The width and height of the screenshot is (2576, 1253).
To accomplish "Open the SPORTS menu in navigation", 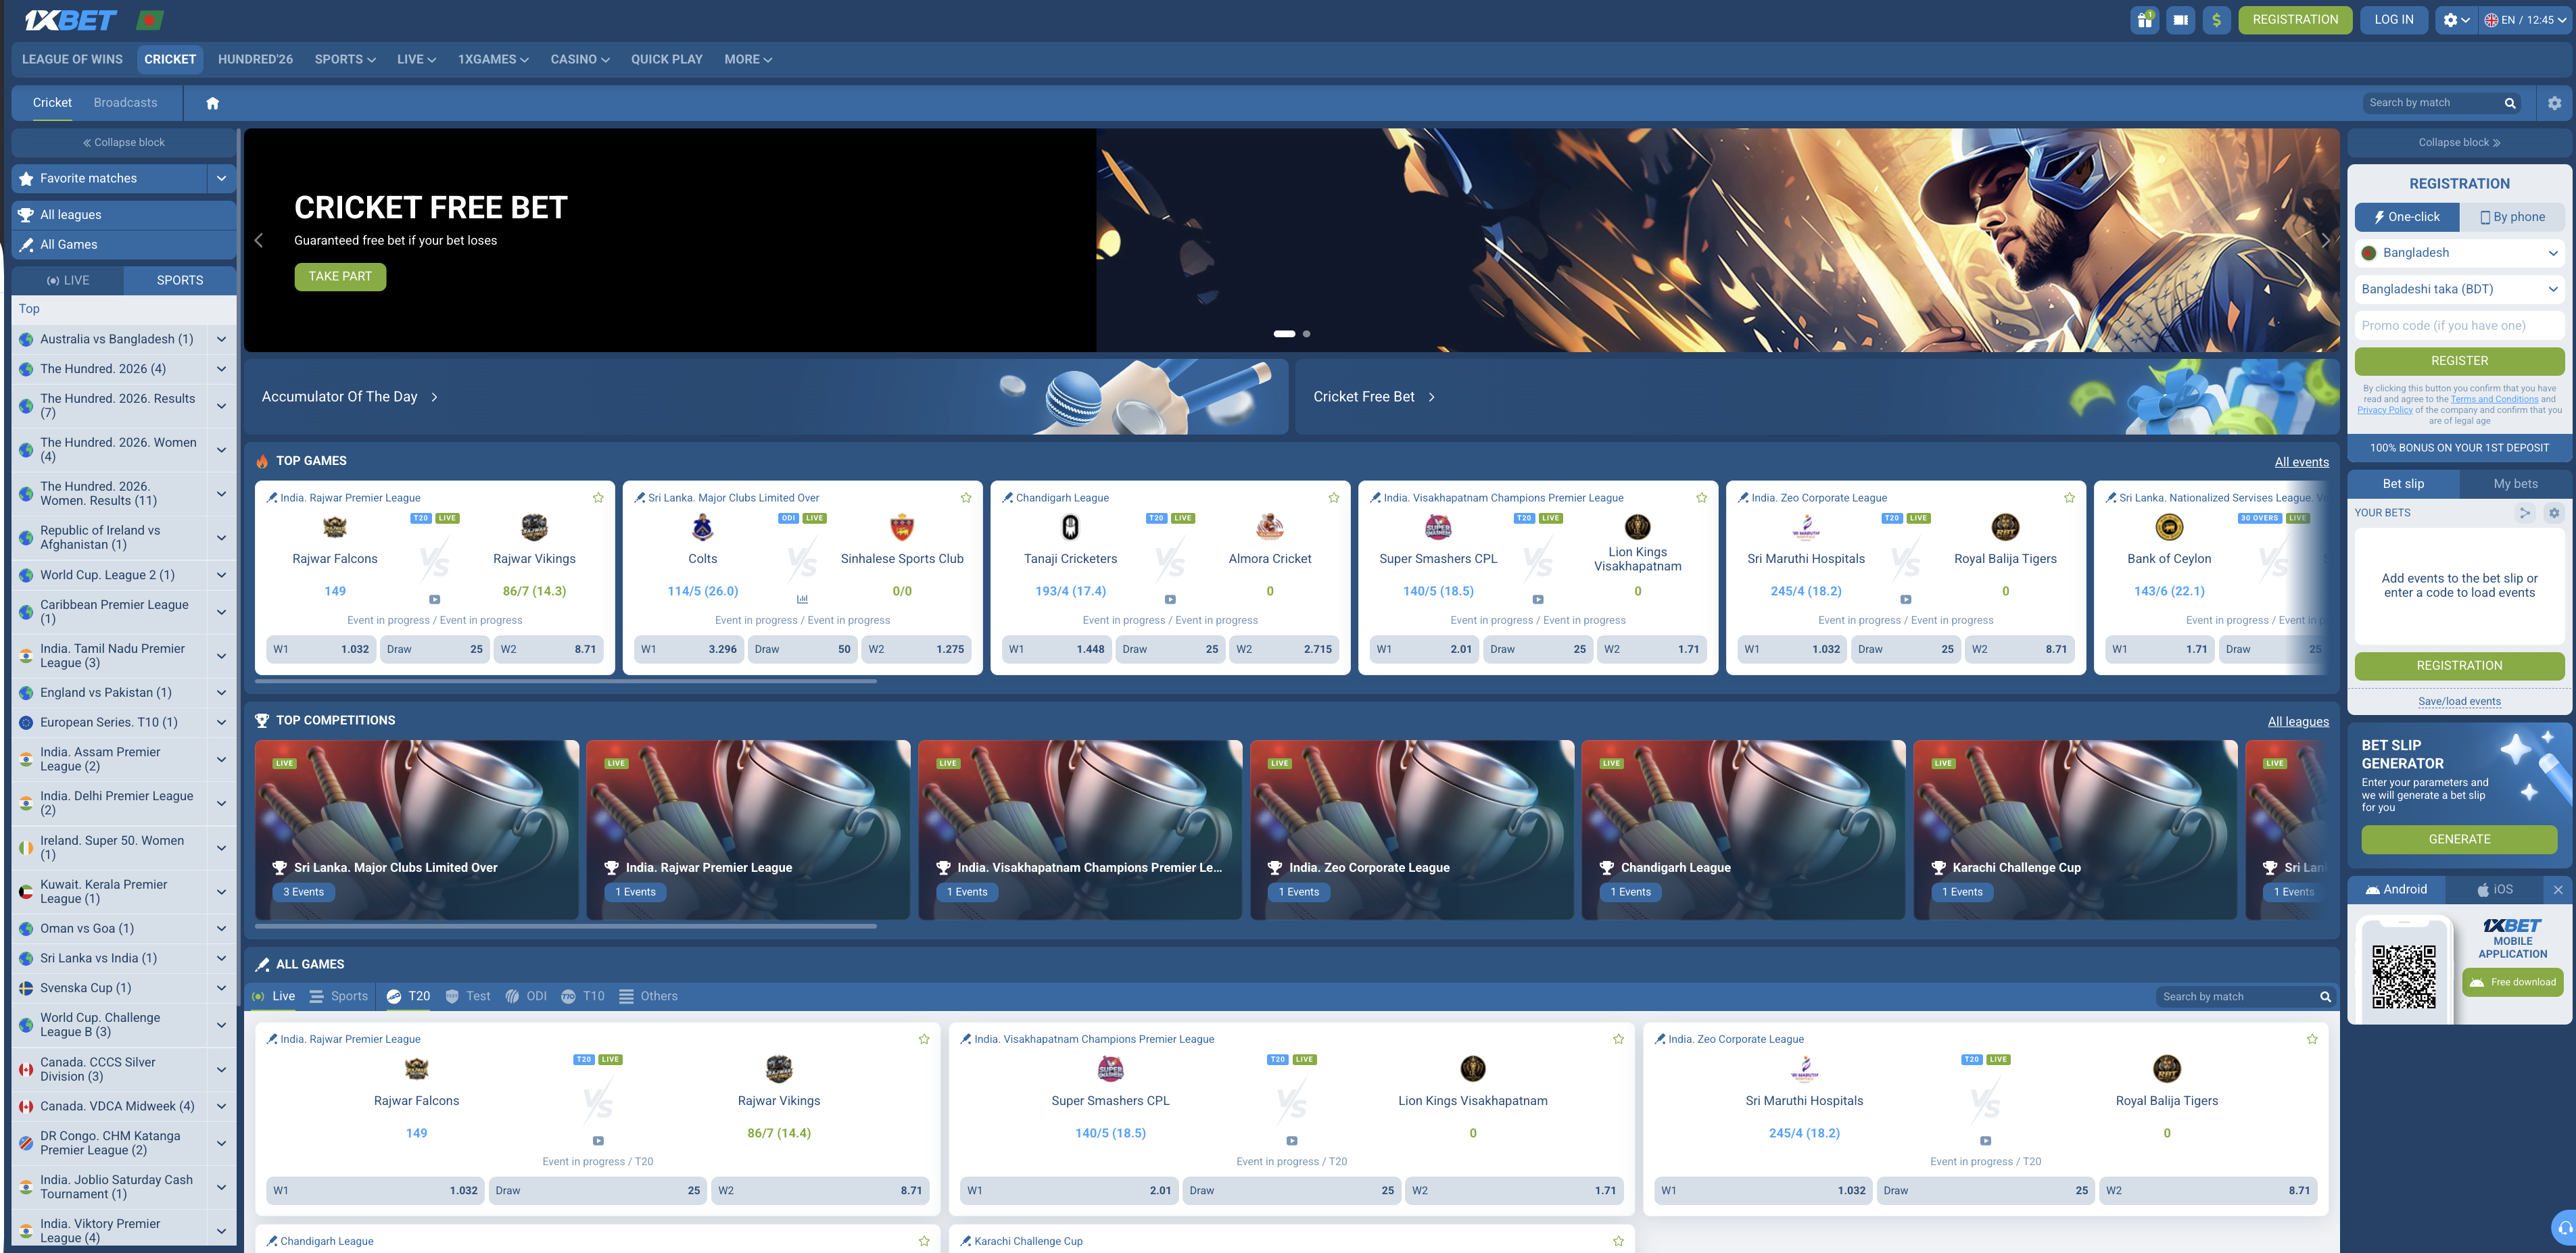I will point(345,59).
